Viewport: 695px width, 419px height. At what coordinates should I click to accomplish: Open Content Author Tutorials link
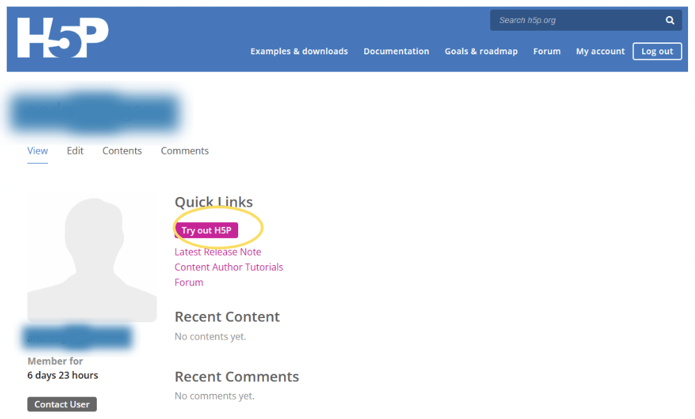(x=228, y=267)
